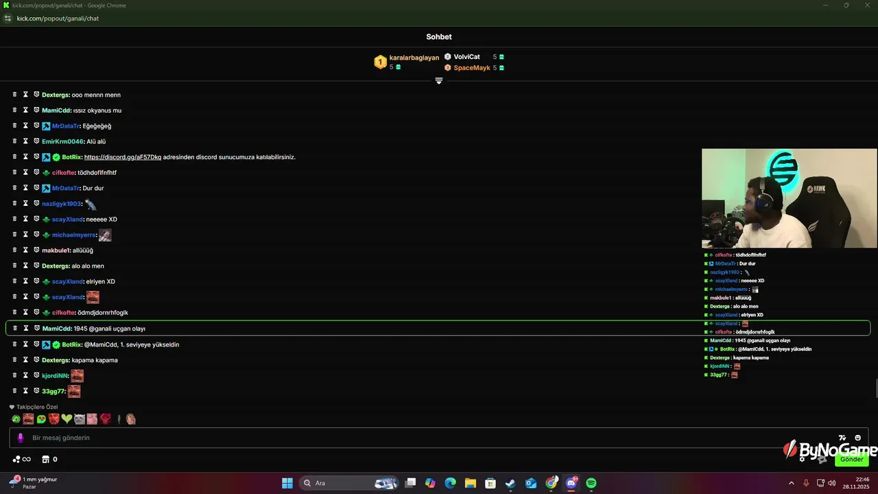Ban 33gg77 using the shield icon

tap(36, 391)
